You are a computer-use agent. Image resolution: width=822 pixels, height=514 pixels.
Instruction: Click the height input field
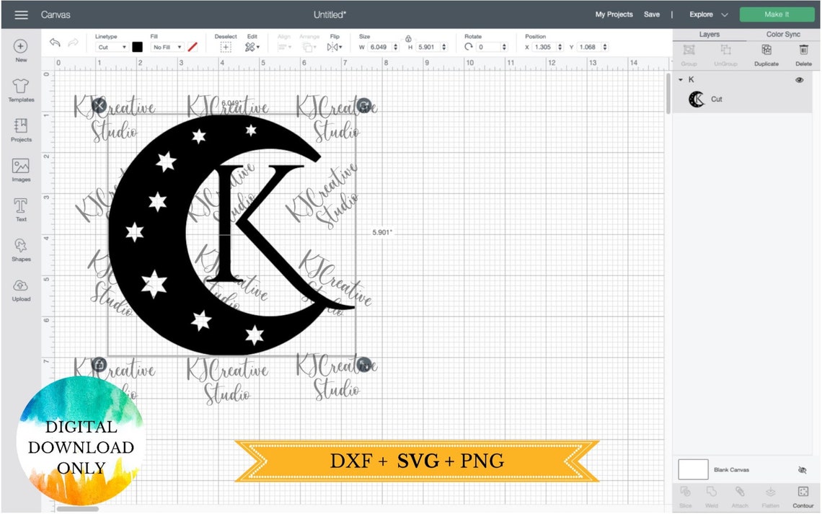pos(427,47)
